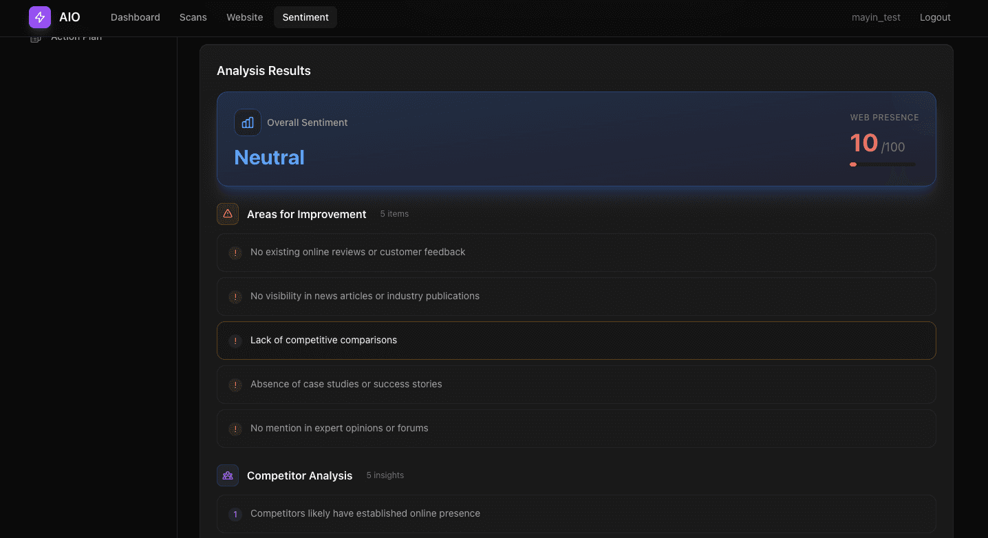
Task: Click the exclamation icon beside online reviews item
Action: (235, 252)
